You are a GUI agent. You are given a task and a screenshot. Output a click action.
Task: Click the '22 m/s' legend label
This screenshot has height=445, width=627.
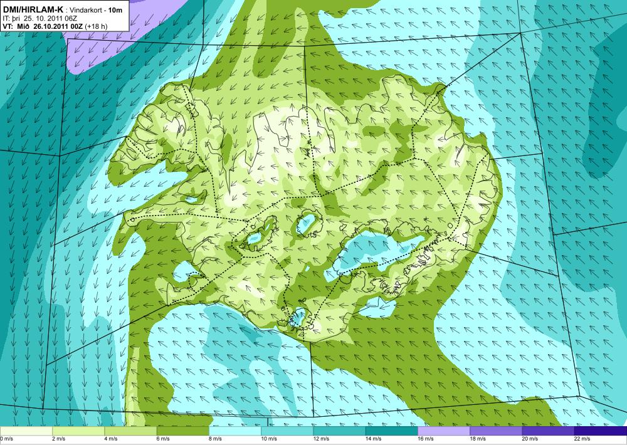(x=582, y=439)
